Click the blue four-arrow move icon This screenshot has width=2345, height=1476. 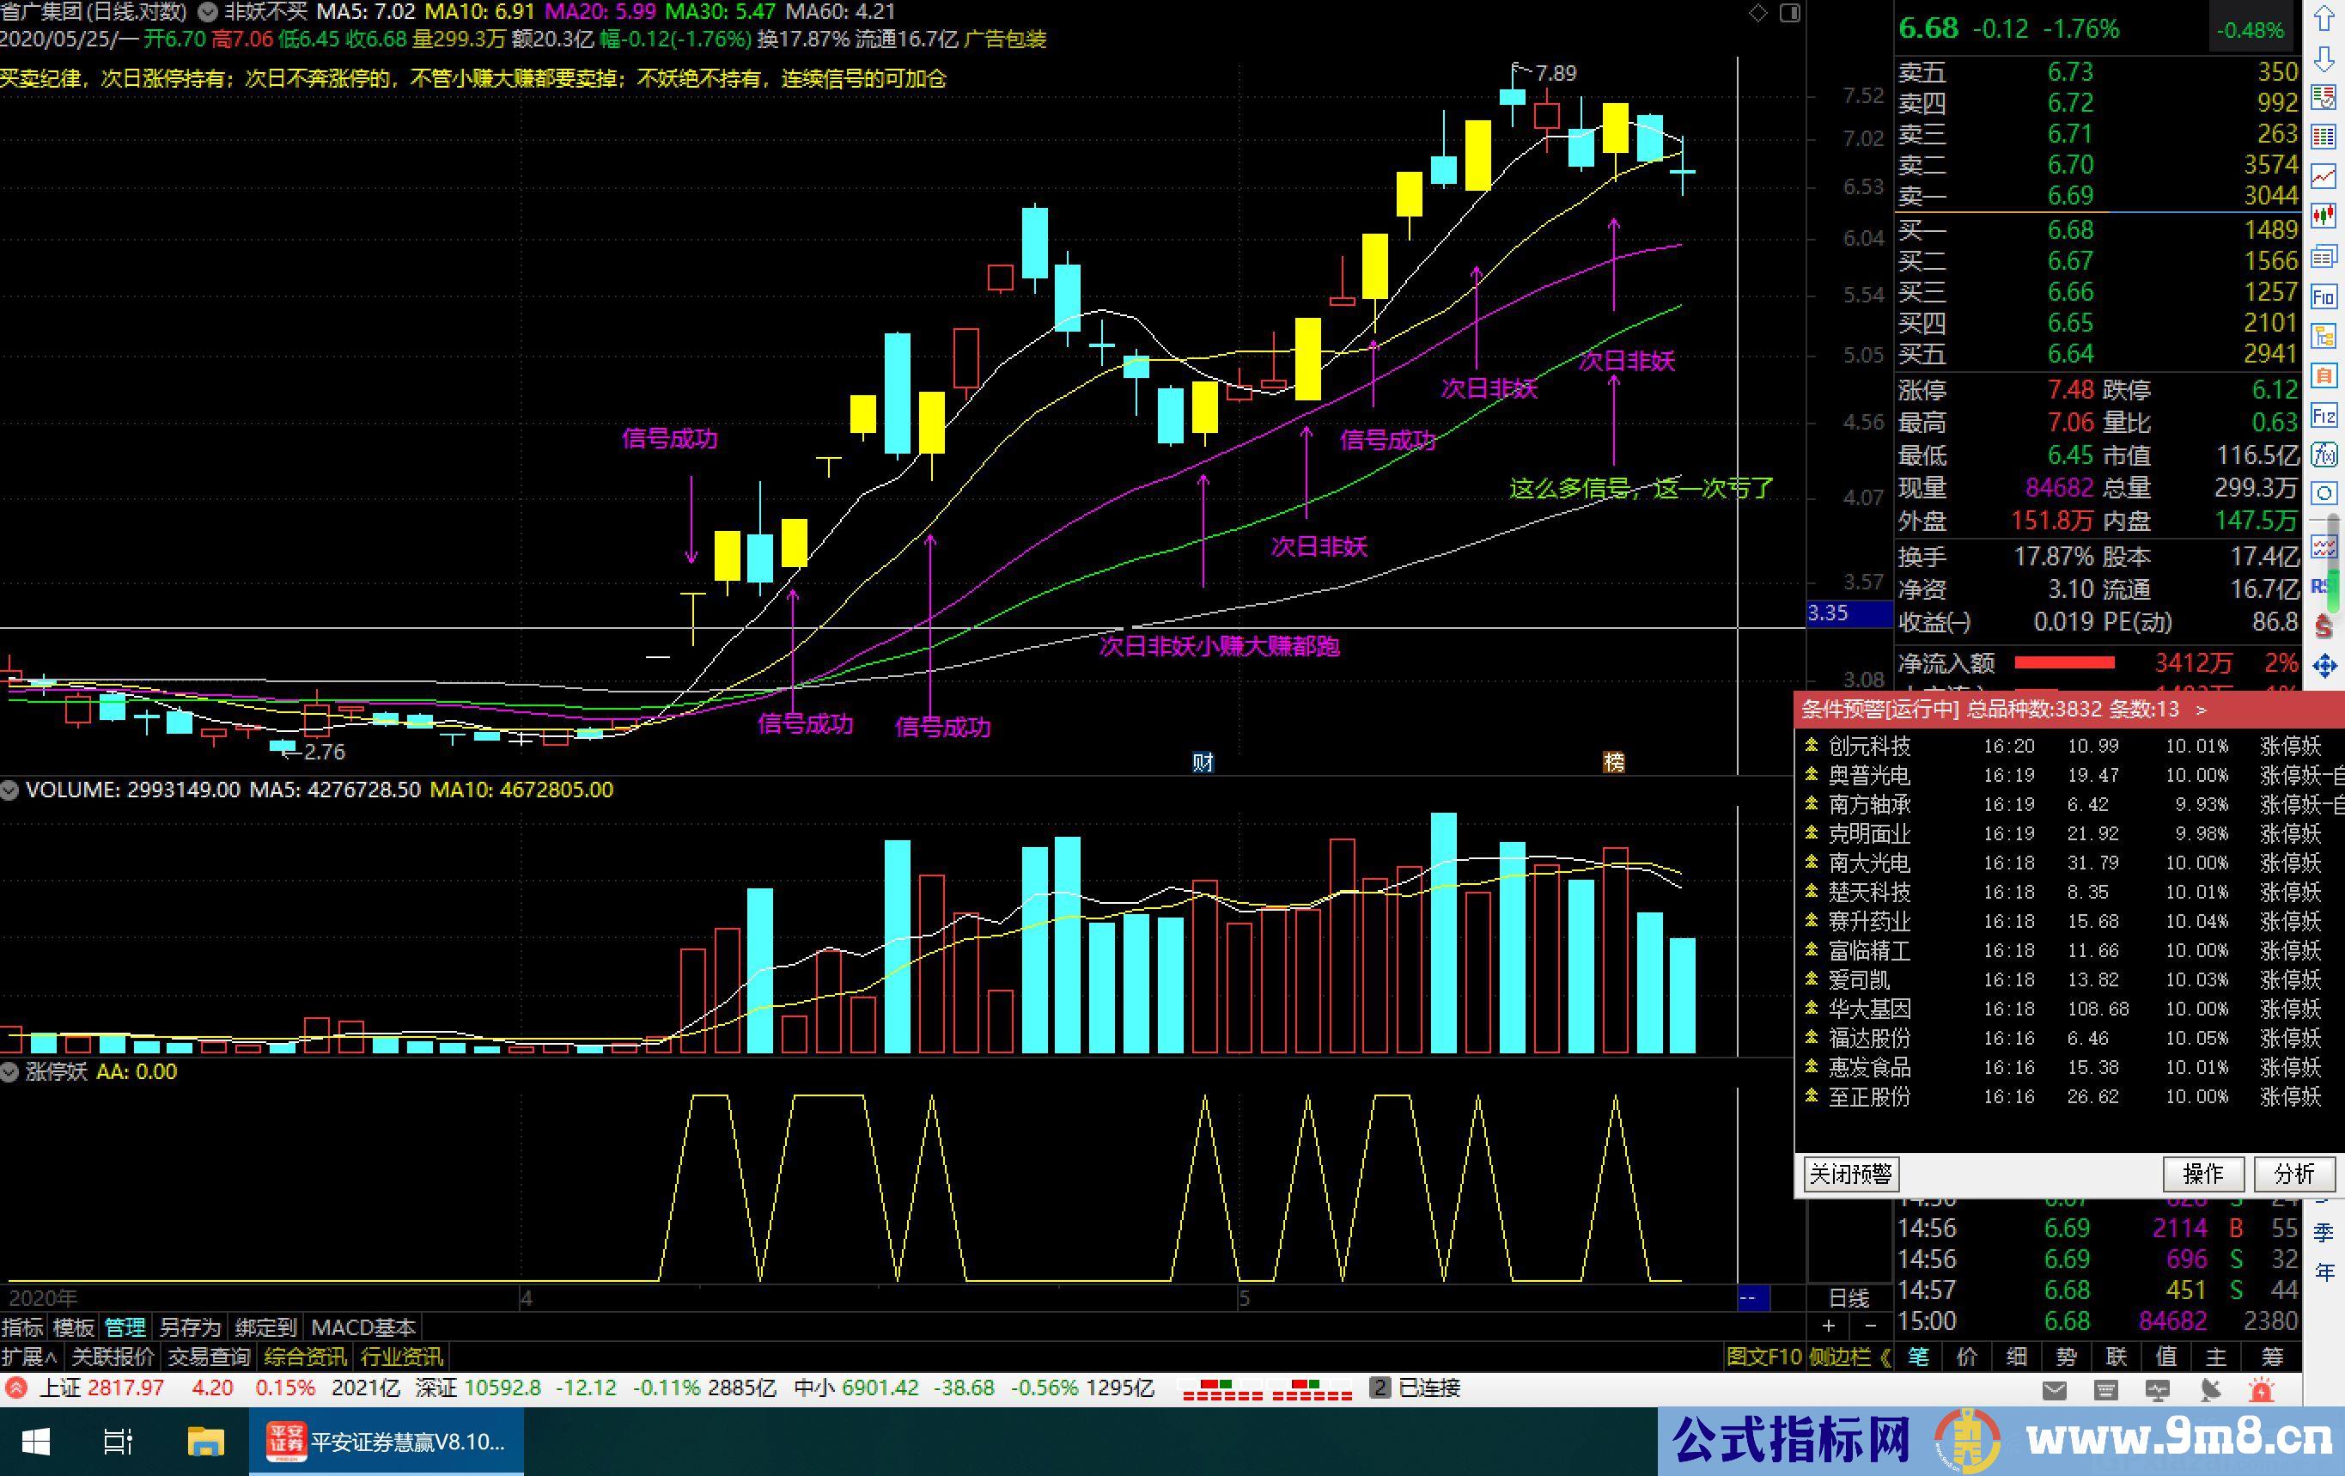tap(2324, 667)
